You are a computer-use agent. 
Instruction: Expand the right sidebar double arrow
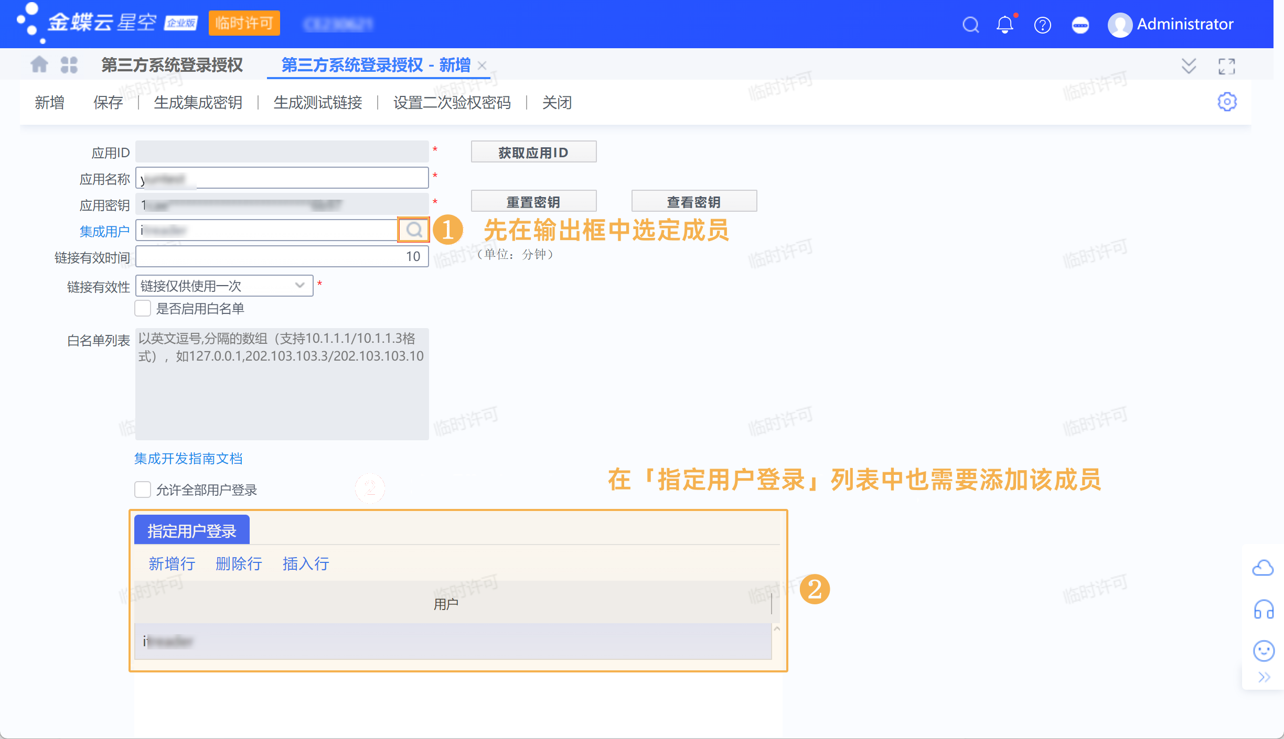tap(1264, 677)
